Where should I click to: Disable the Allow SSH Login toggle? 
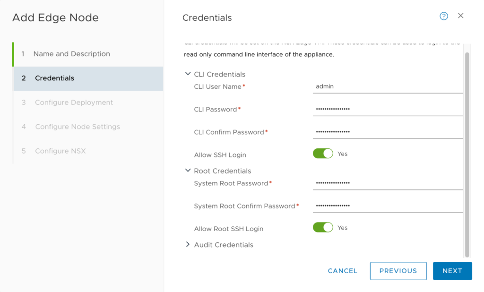click(x=323, y=154)
